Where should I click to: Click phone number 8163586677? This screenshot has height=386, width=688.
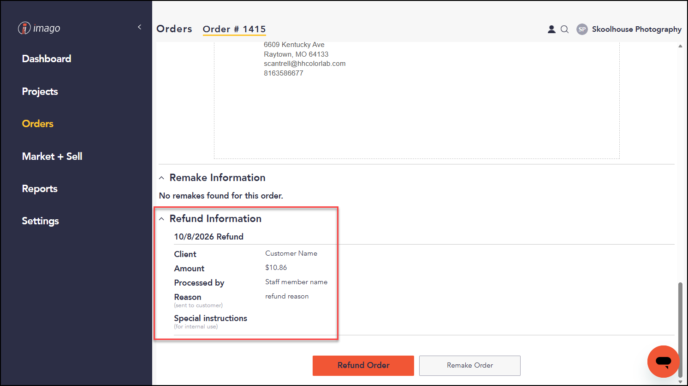pyautogui.click(x=284, y=73)
